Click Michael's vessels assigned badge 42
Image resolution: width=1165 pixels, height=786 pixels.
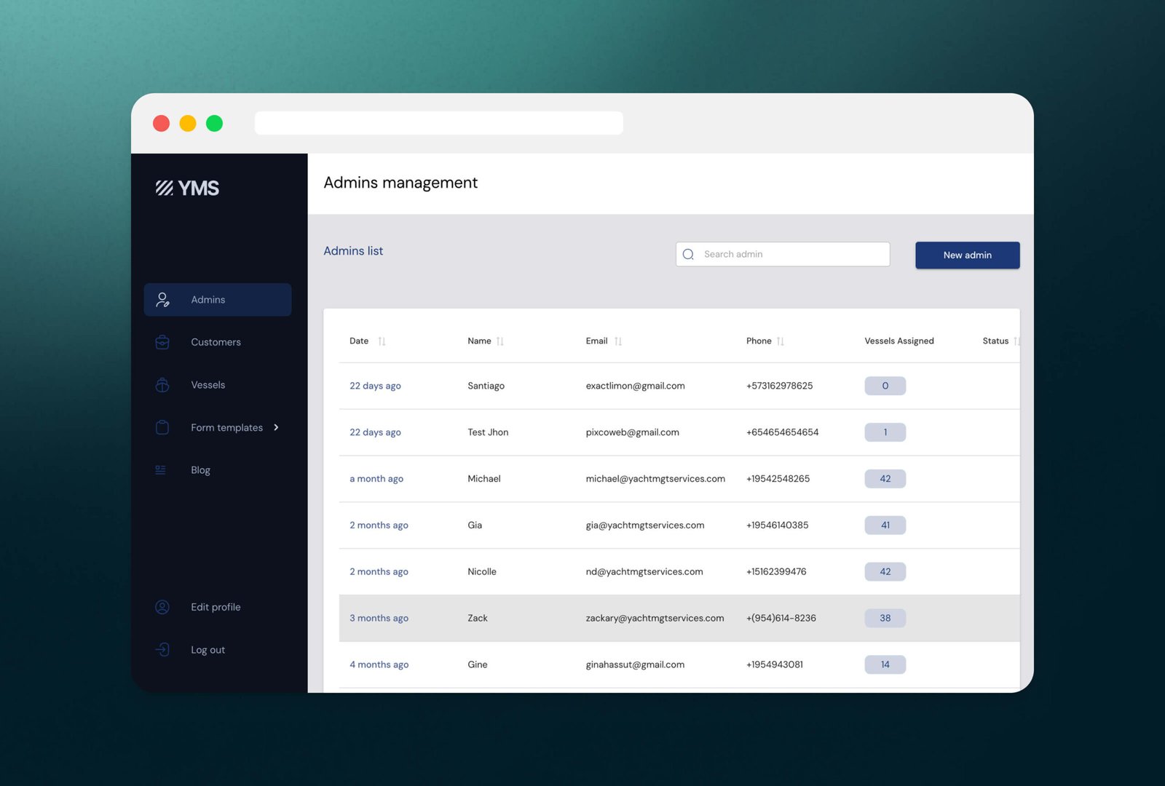click(x=885, y=479)
